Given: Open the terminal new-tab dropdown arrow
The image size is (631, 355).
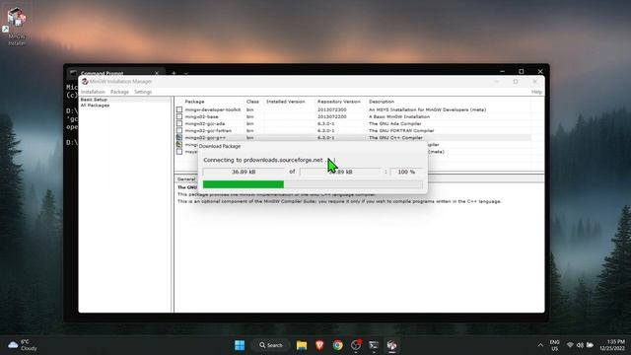Looking at the screenshot, I should 186,73.
